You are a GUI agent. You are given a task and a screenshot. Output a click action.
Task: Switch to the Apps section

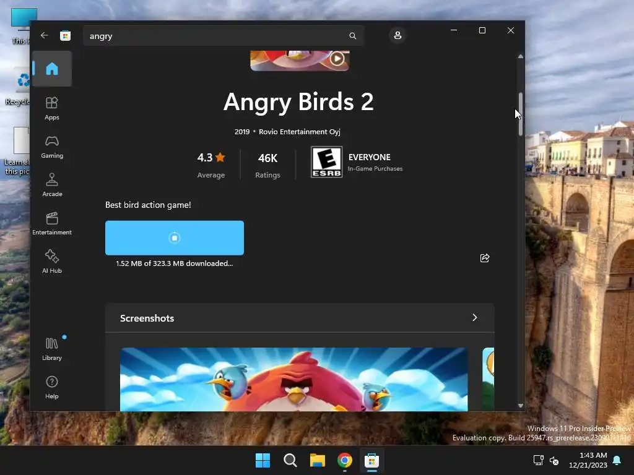tap(52, 108)
